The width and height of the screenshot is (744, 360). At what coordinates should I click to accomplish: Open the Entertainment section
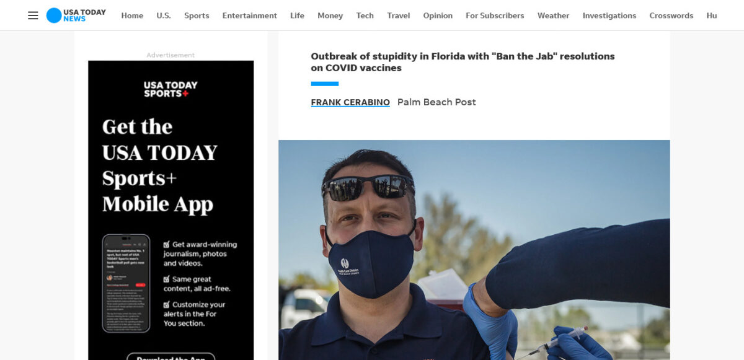pyautogui.click(x=250, y=15)
